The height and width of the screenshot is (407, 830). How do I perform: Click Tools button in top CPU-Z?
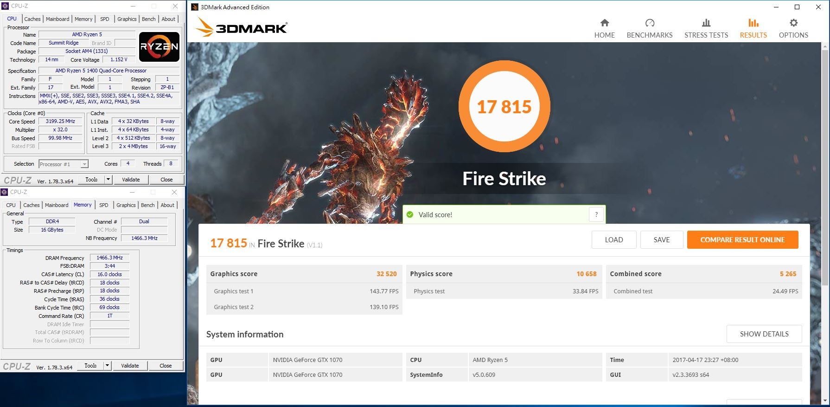pyautogui.click(x=92, y=180)
